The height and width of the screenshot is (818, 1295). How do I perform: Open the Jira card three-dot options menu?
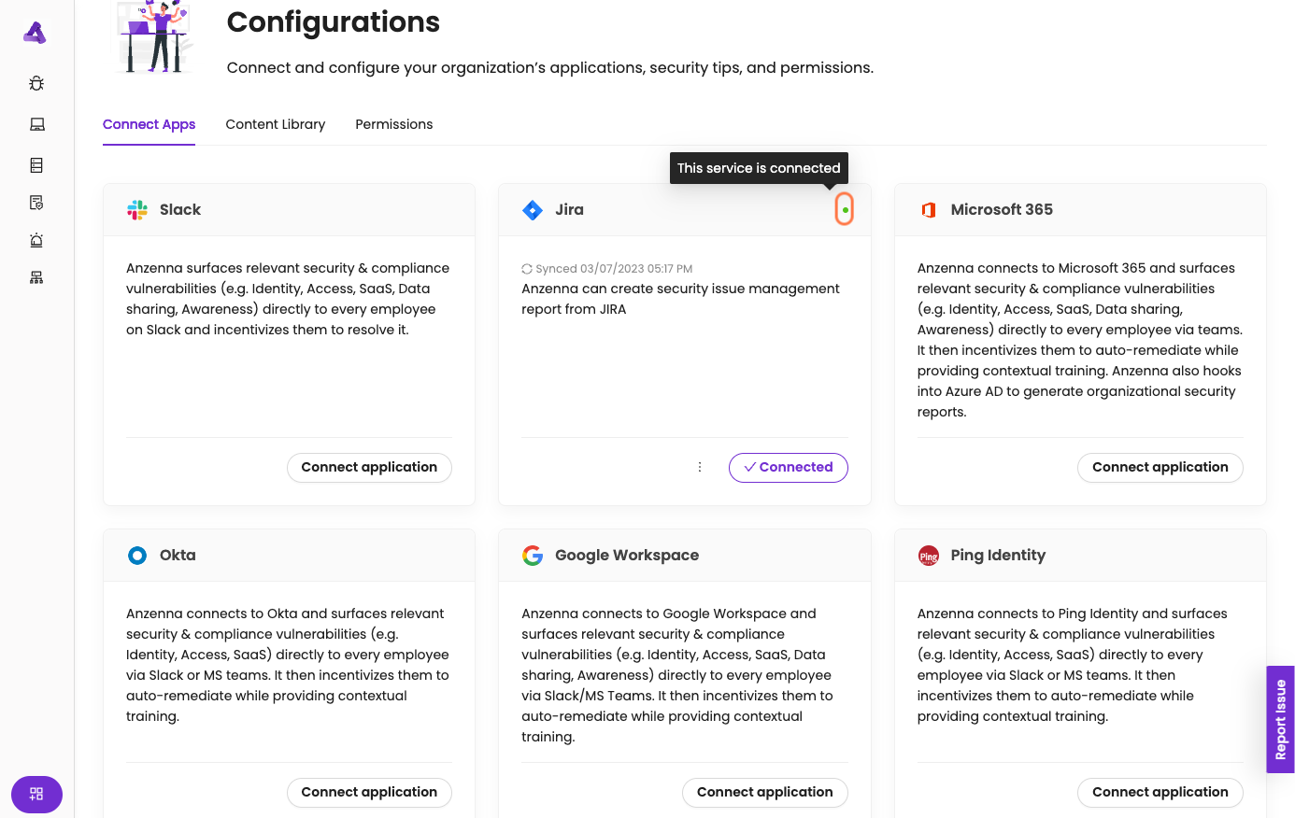tap(700, 467)
